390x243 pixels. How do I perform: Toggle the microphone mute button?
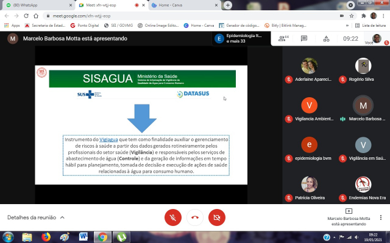(173, 217)
